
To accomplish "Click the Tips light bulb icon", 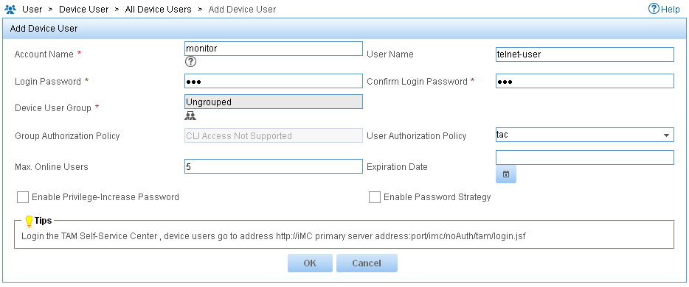I will pos(29,221).
